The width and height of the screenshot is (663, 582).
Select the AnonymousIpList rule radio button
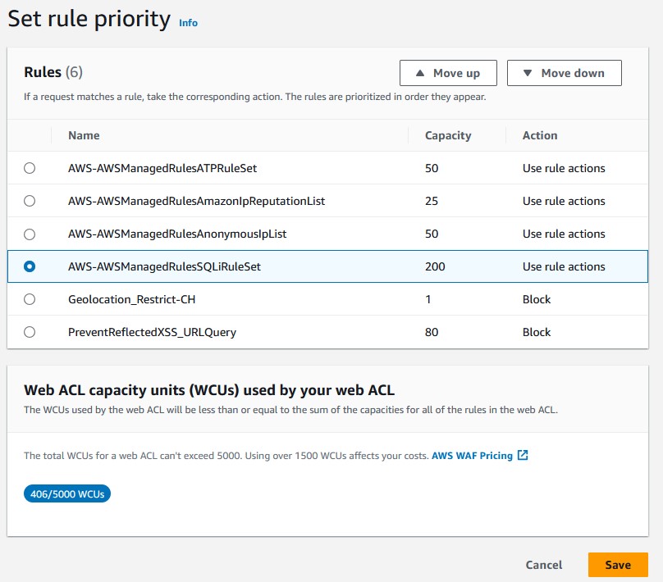click(30, 234)
